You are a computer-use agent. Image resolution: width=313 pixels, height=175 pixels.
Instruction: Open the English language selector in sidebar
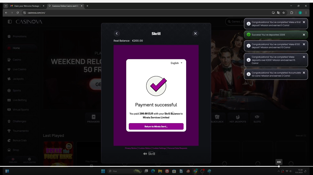pos(13,160)
